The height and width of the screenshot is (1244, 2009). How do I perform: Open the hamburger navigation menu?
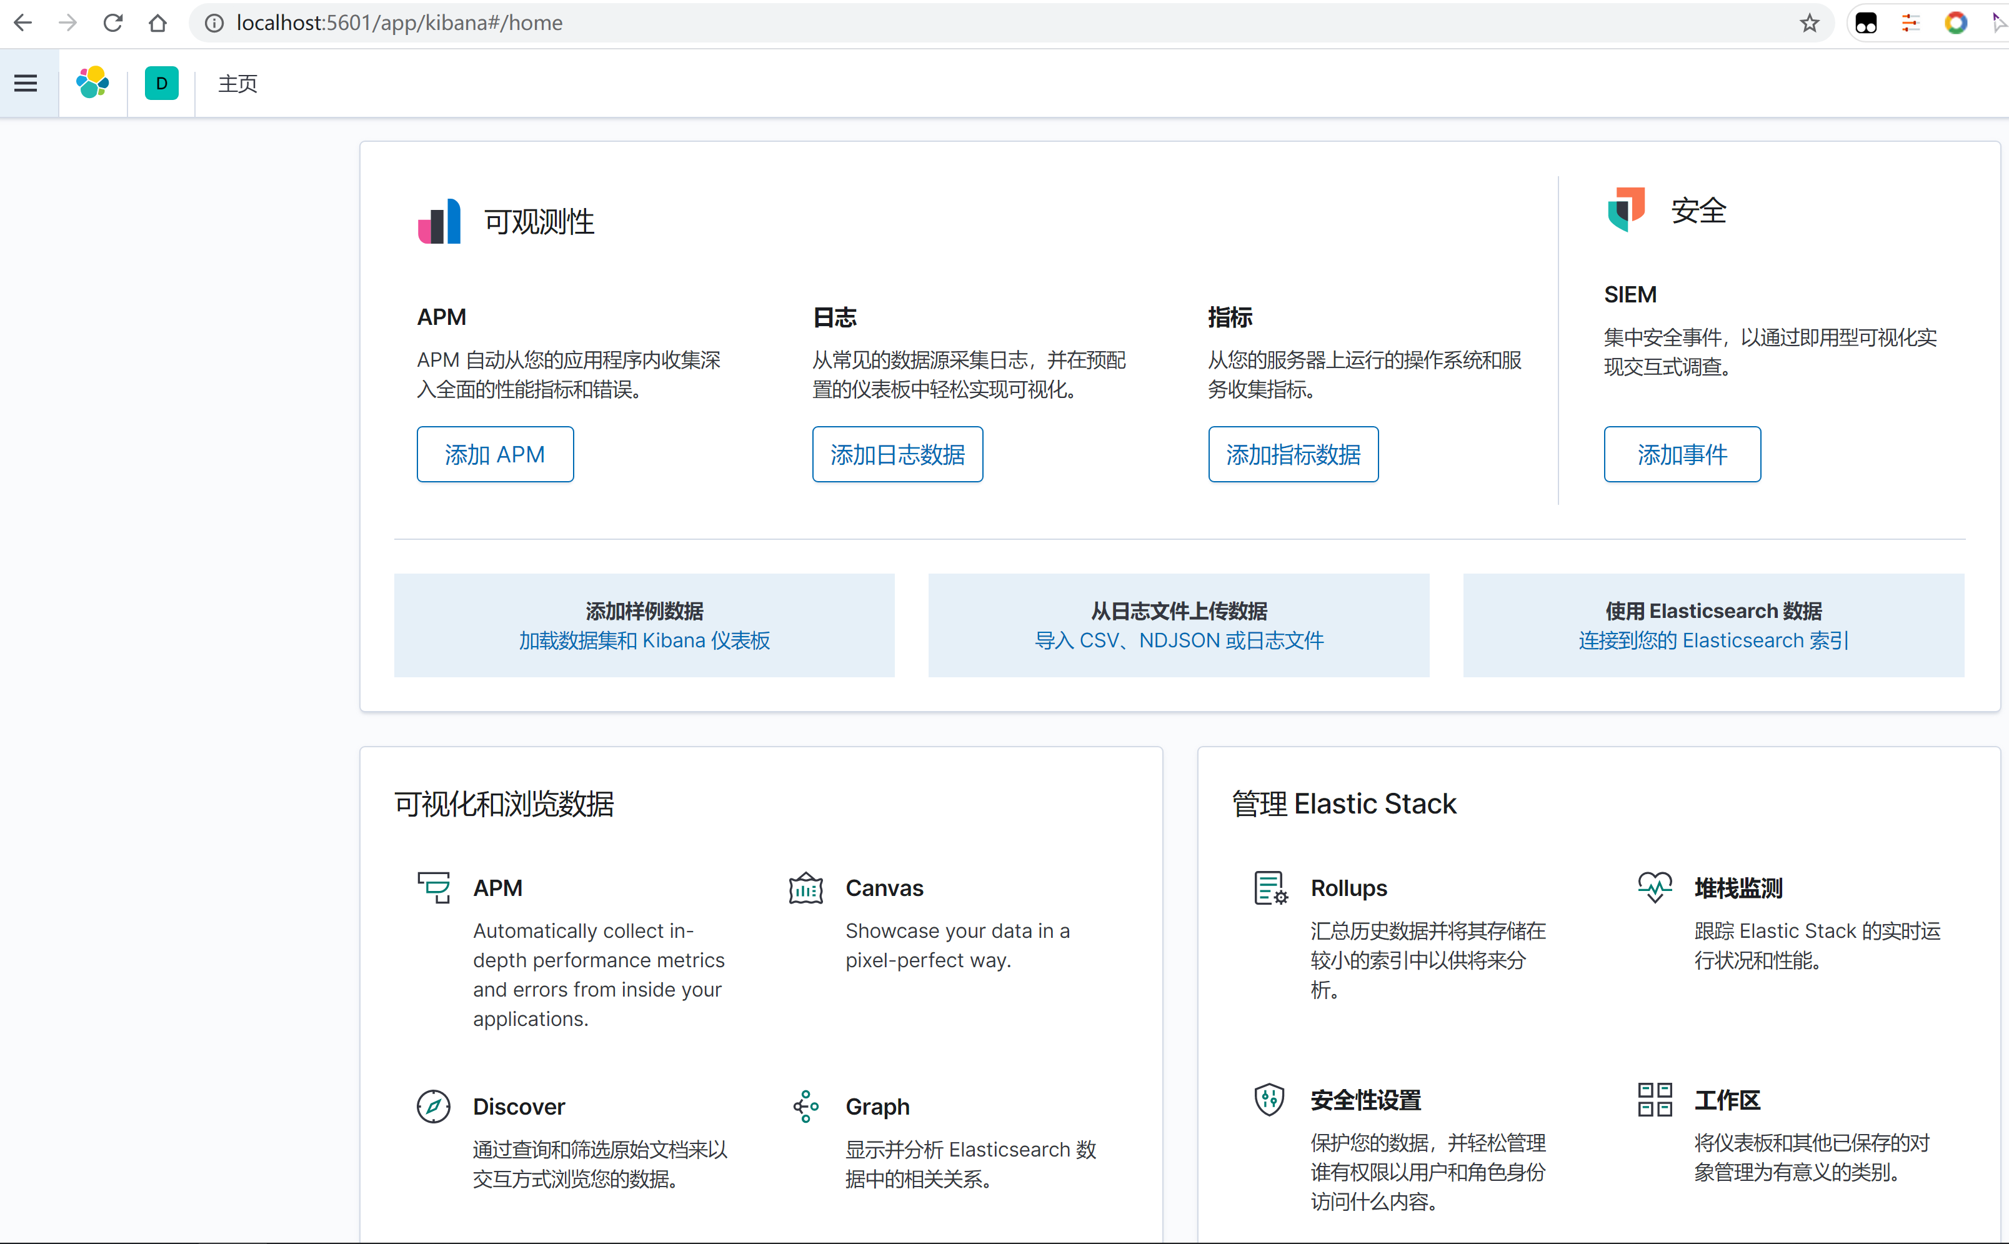[26, 83]
